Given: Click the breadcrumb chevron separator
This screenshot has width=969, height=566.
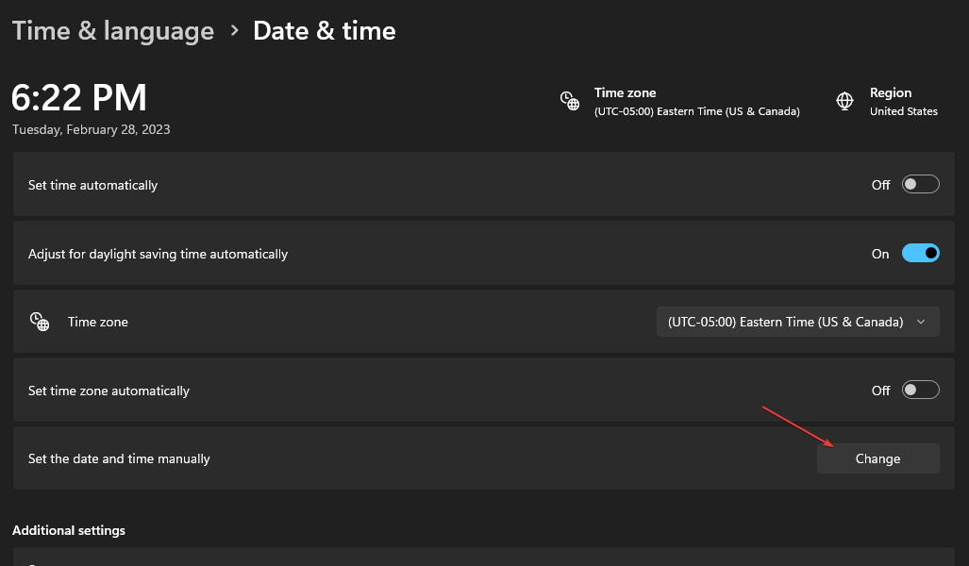Looking at the screenshot, I should click(x=234, y=31).
